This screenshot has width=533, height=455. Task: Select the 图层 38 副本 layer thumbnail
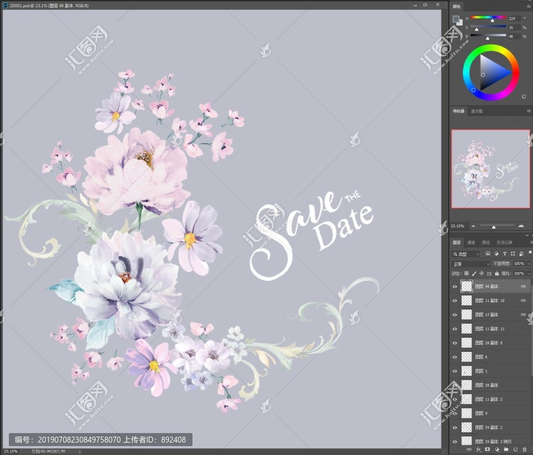(x=467, y=385)
